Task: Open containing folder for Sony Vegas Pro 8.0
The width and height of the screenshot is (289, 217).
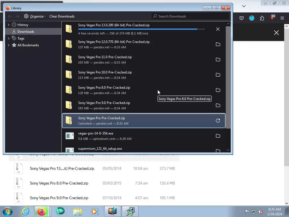Action: [x=218, y=90]
